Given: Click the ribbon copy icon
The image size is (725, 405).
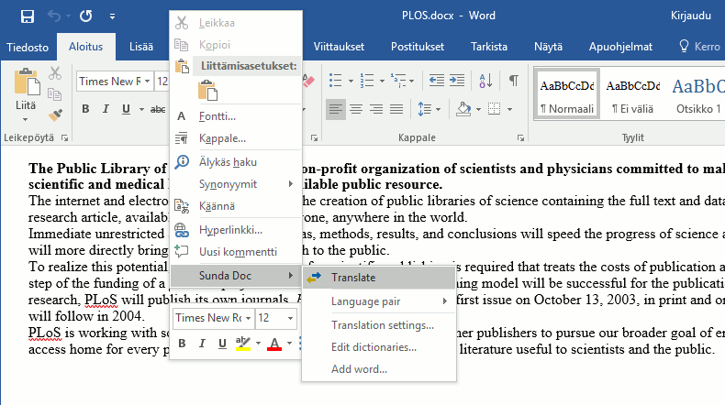Looking at the screenshot, I should point(54,94).
